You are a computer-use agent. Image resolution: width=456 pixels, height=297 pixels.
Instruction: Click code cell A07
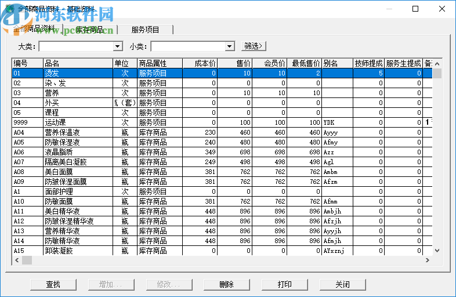[x=27, y=162]
